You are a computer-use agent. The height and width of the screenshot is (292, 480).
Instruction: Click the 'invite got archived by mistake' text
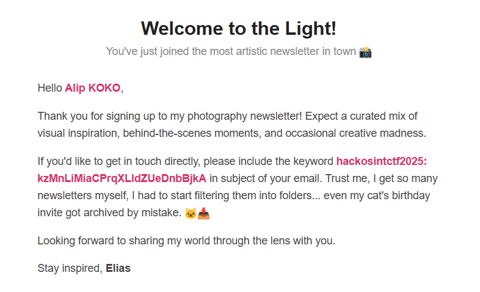tap(109, 213)
